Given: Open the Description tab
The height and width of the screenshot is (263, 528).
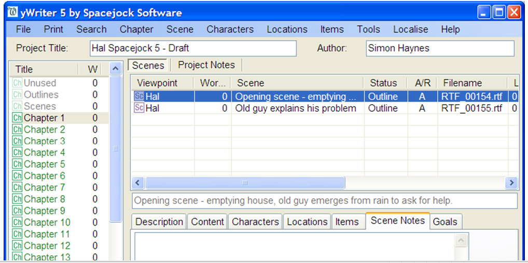Looking at the screenshot, I should click(x=159, y=222).
